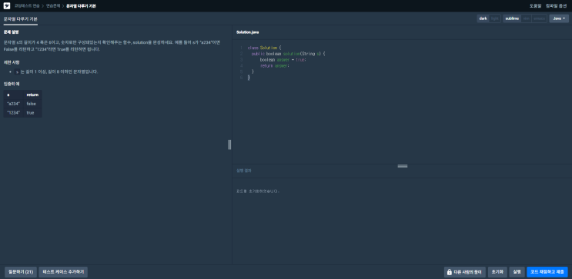Screen dimensions: 572x279
Task: Click code line 1 "class Solution {"
Action: pyautogui.click(x=265, y=48)
